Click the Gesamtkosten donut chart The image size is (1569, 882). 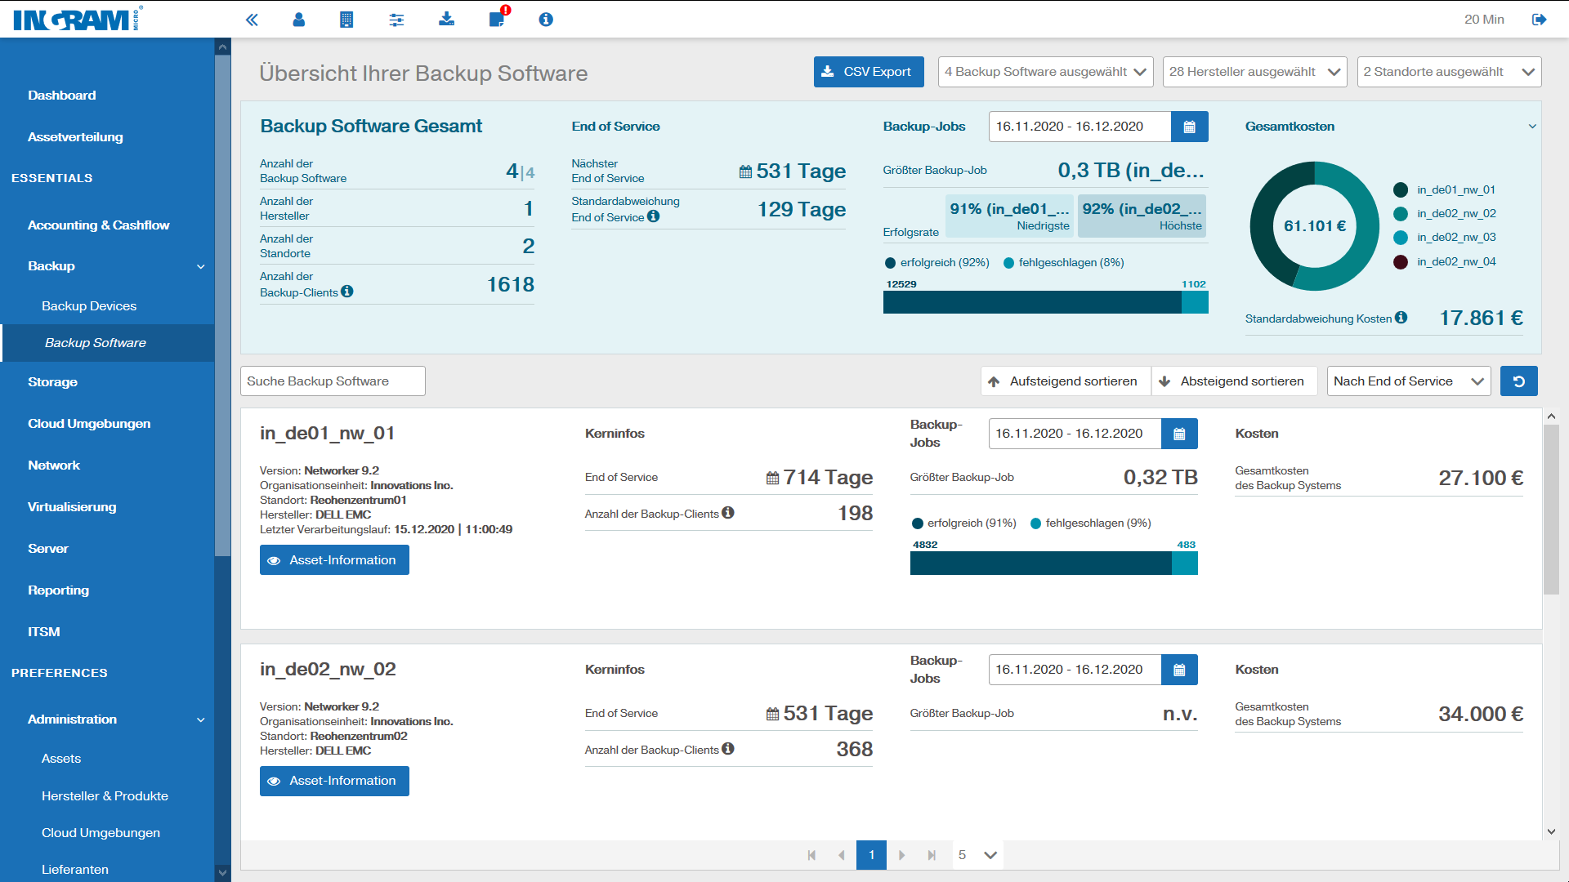[x=1315, y=226]
